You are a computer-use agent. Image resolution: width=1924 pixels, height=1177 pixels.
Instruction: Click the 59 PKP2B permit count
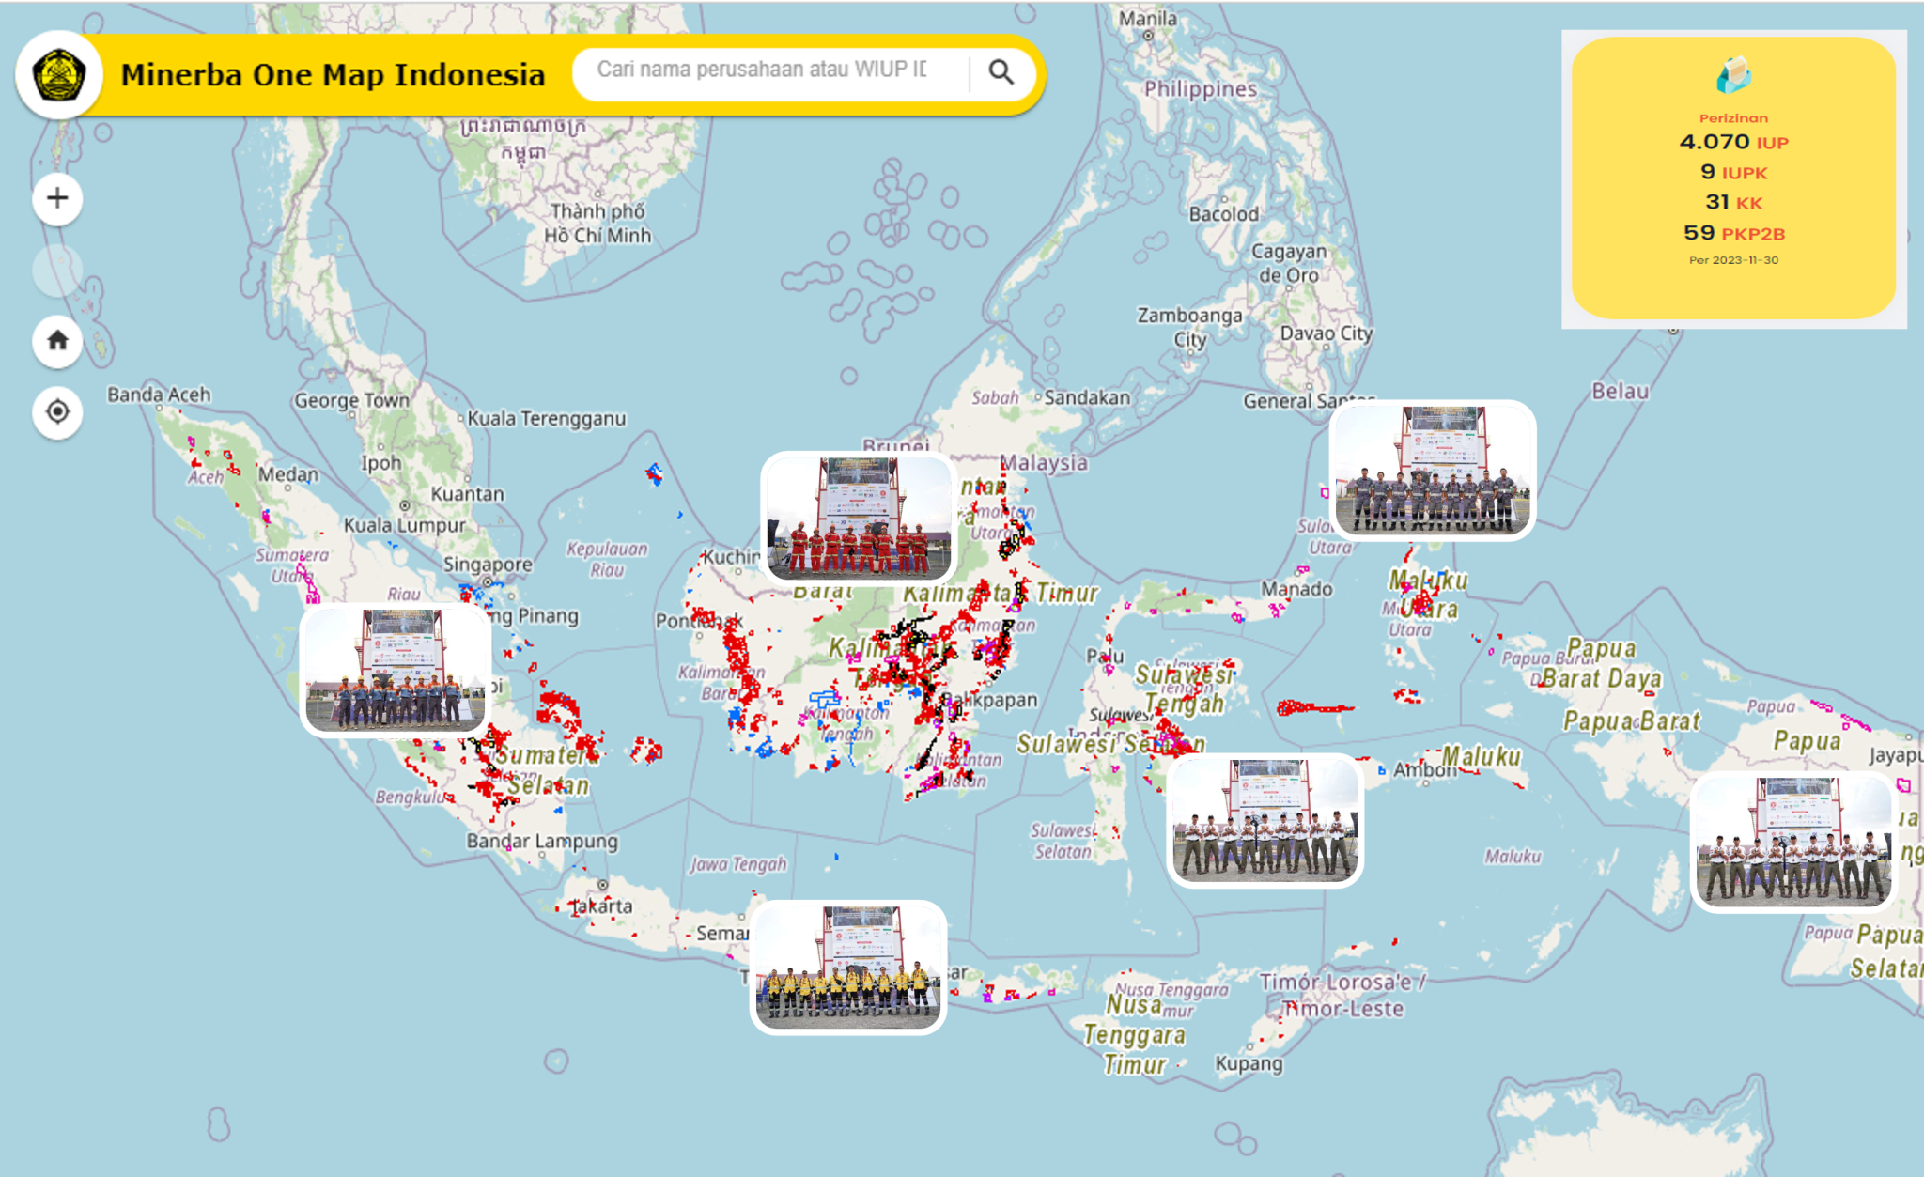[x=1733, y=233]
